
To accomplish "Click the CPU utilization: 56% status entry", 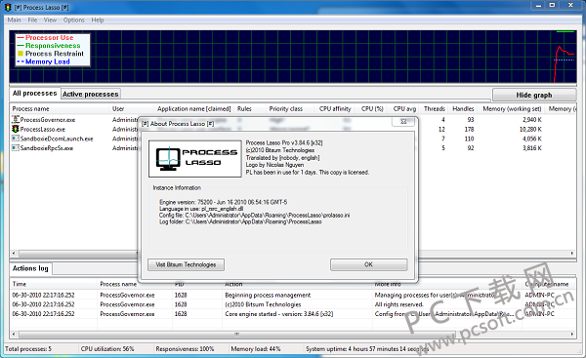I will pyautogui.click(x=107, y=349).
